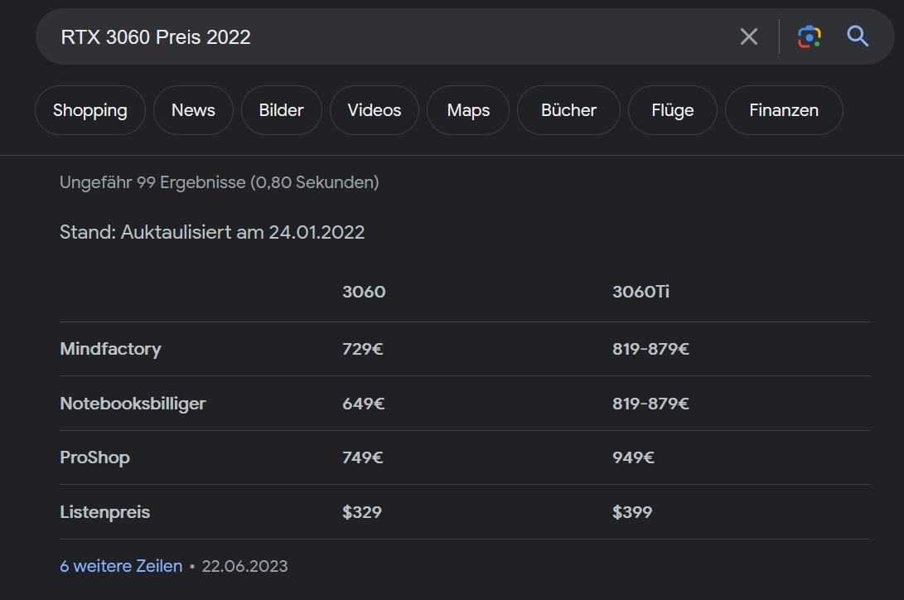This screenshot has width=904, height=600.
Task: Click the magnifying glass search icon
Action: [x=858, y=36]
